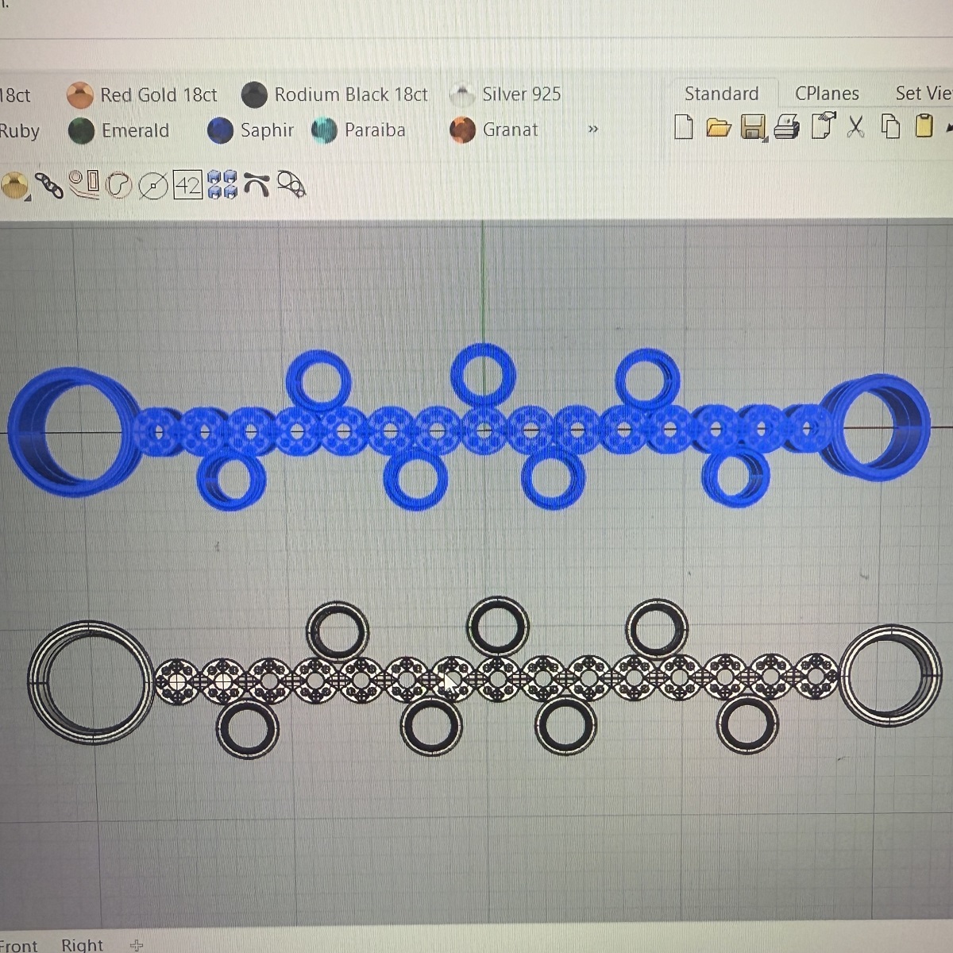
Task: Click the New document icon
Action: pos(683,127)
